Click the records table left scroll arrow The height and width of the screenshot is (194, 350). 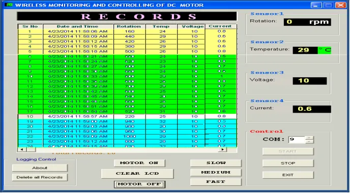tap(22, 149)
